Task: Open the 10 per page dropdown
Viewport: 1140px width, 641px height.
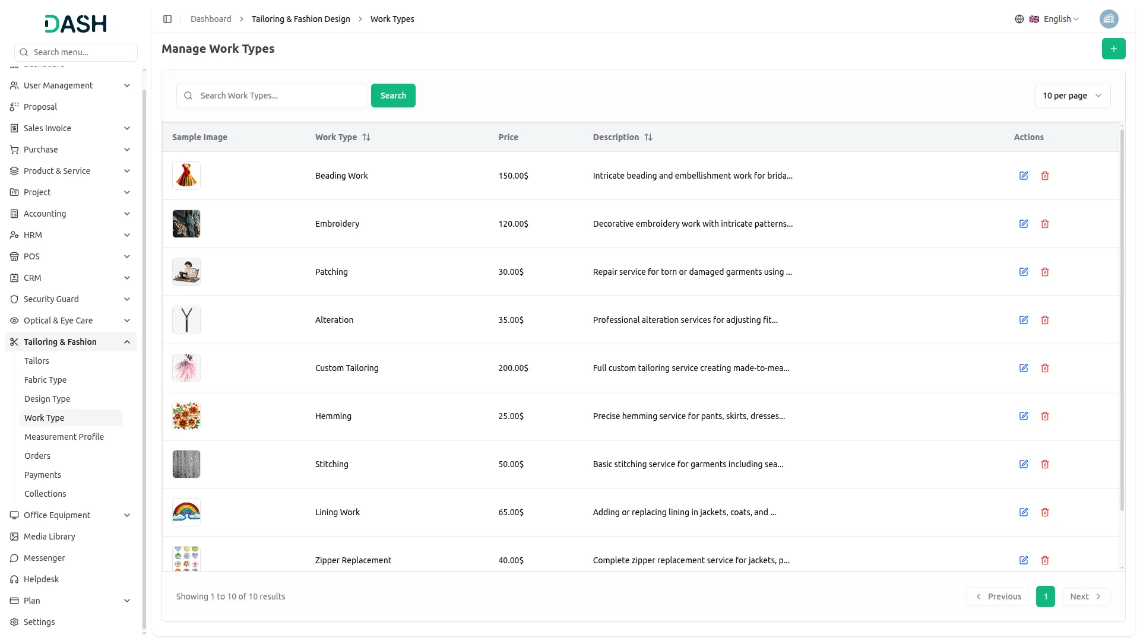Action: coord(1072,96)
